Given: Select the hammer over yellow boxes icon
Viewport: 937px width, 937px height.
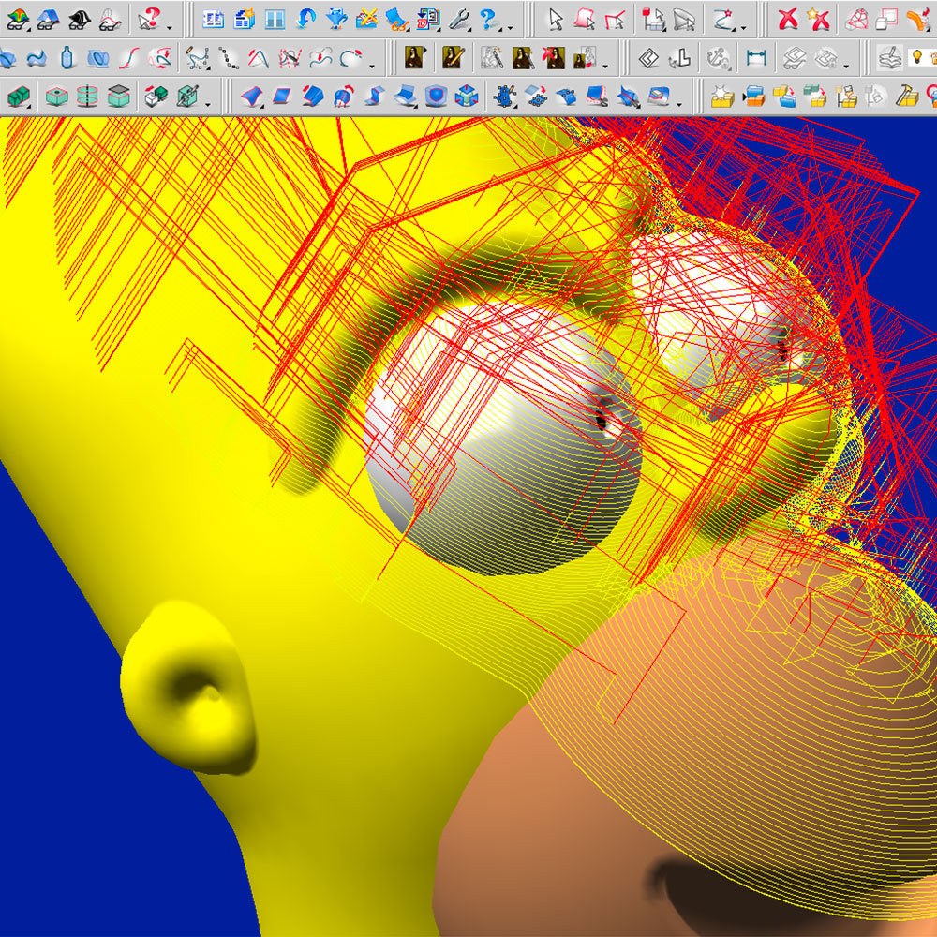Looking at the screenshot, I should 907,96.
